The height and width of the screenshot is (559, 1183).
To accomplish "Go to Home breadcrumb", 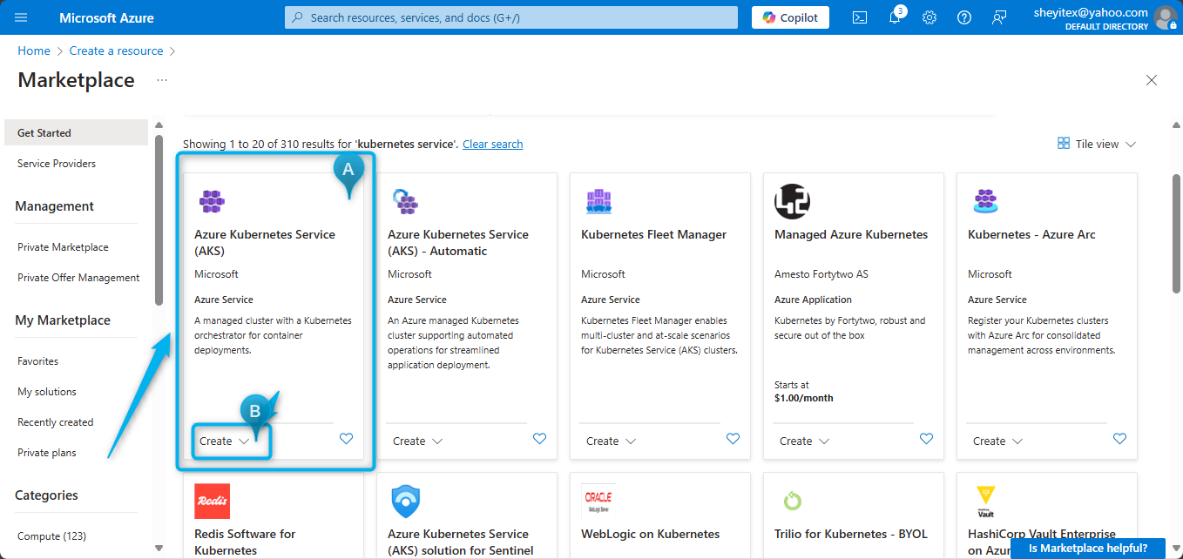I will click(34, 51).
